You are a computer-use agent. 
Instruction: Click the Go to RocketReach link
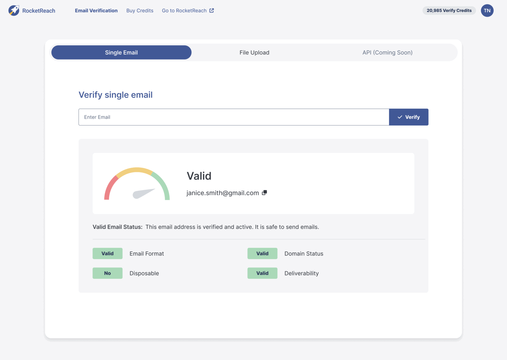tap(184, 10)
